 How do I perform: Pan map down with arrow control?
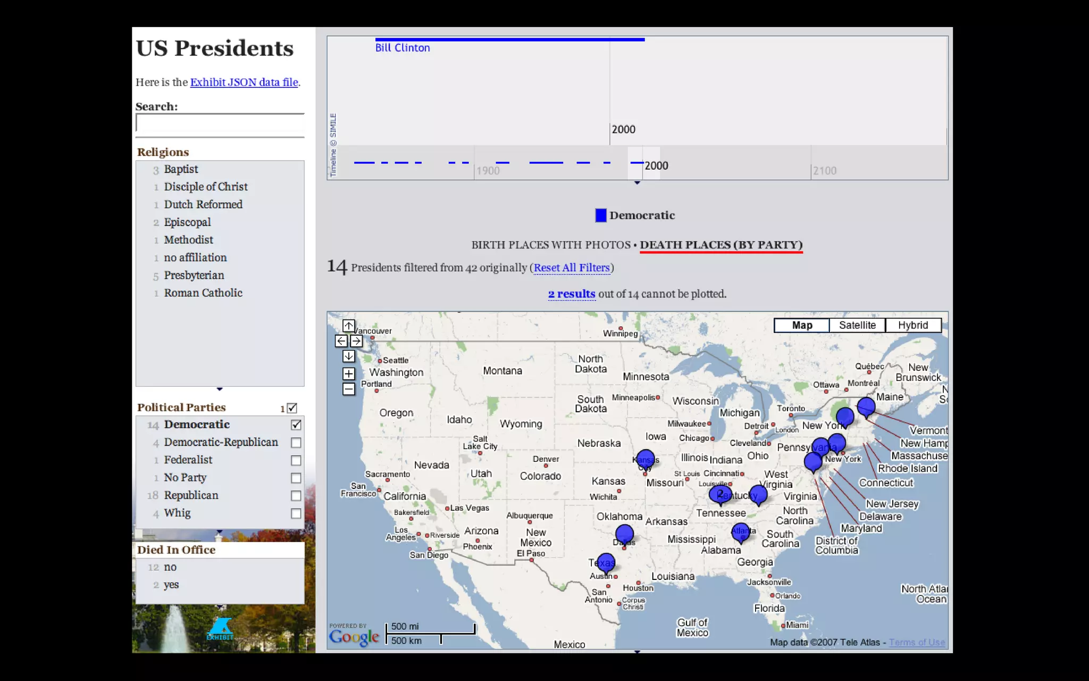click(x=348, y=356)
